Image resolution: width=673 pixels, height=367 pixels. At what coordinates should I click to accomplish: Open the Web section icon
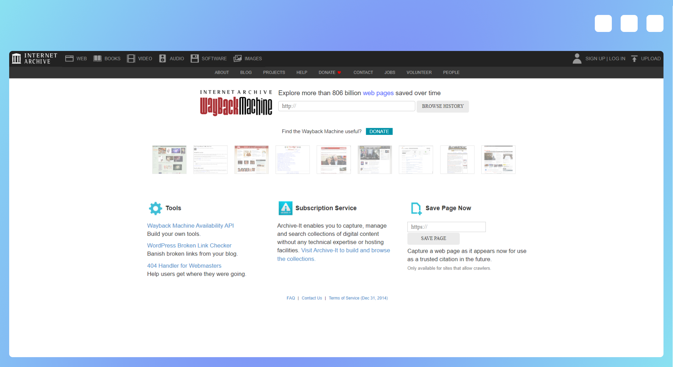point(69,58)
